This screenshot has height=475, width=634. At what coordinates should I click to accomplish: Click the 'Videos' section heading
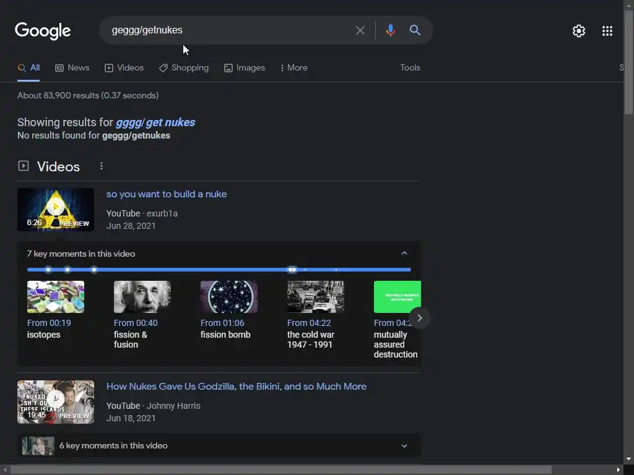click(58, 167)
